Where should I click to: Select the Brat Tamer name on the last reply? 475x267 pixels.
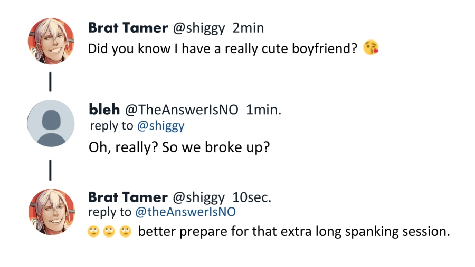tap(127, 197)
